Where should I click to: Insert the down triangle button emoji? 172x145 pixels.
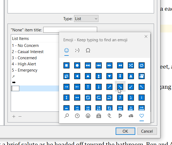coord(109,76)
